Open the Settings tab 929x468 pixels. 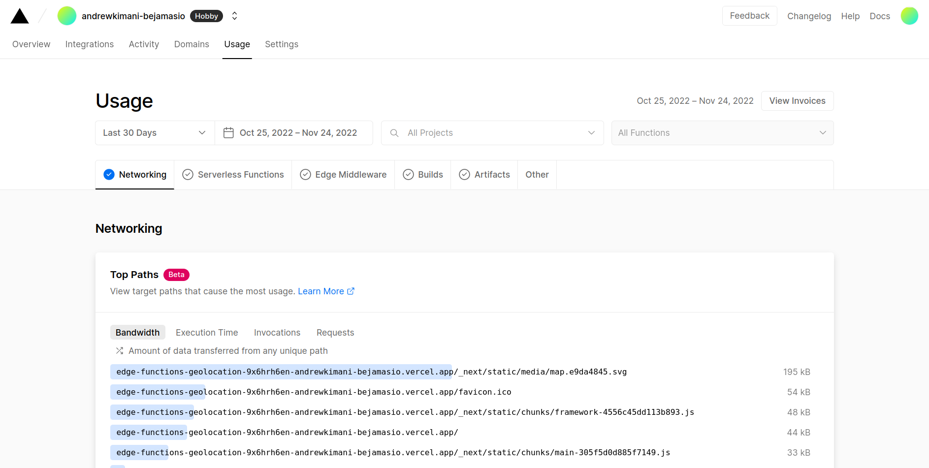click(x=282, y=44)
